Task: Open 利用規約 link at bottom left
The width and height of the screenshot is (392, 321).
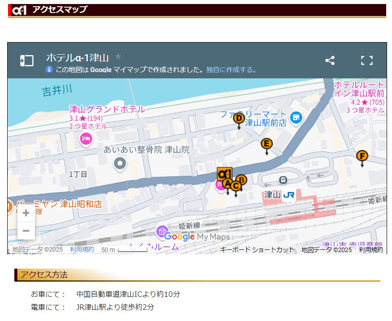Action: 82,249
